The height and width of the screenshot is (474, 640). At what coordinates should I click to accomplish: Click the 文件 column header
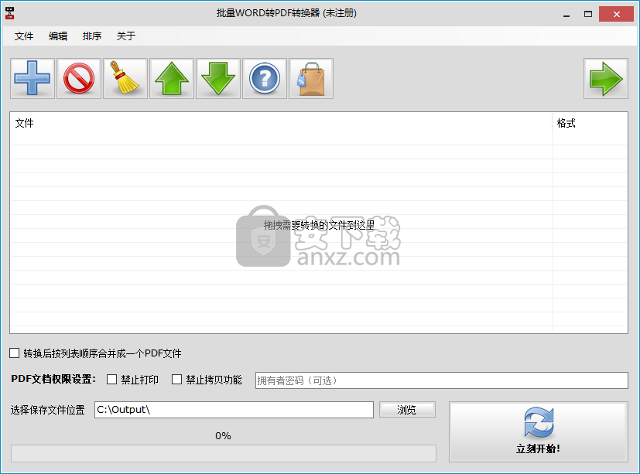tap(281, 123)
